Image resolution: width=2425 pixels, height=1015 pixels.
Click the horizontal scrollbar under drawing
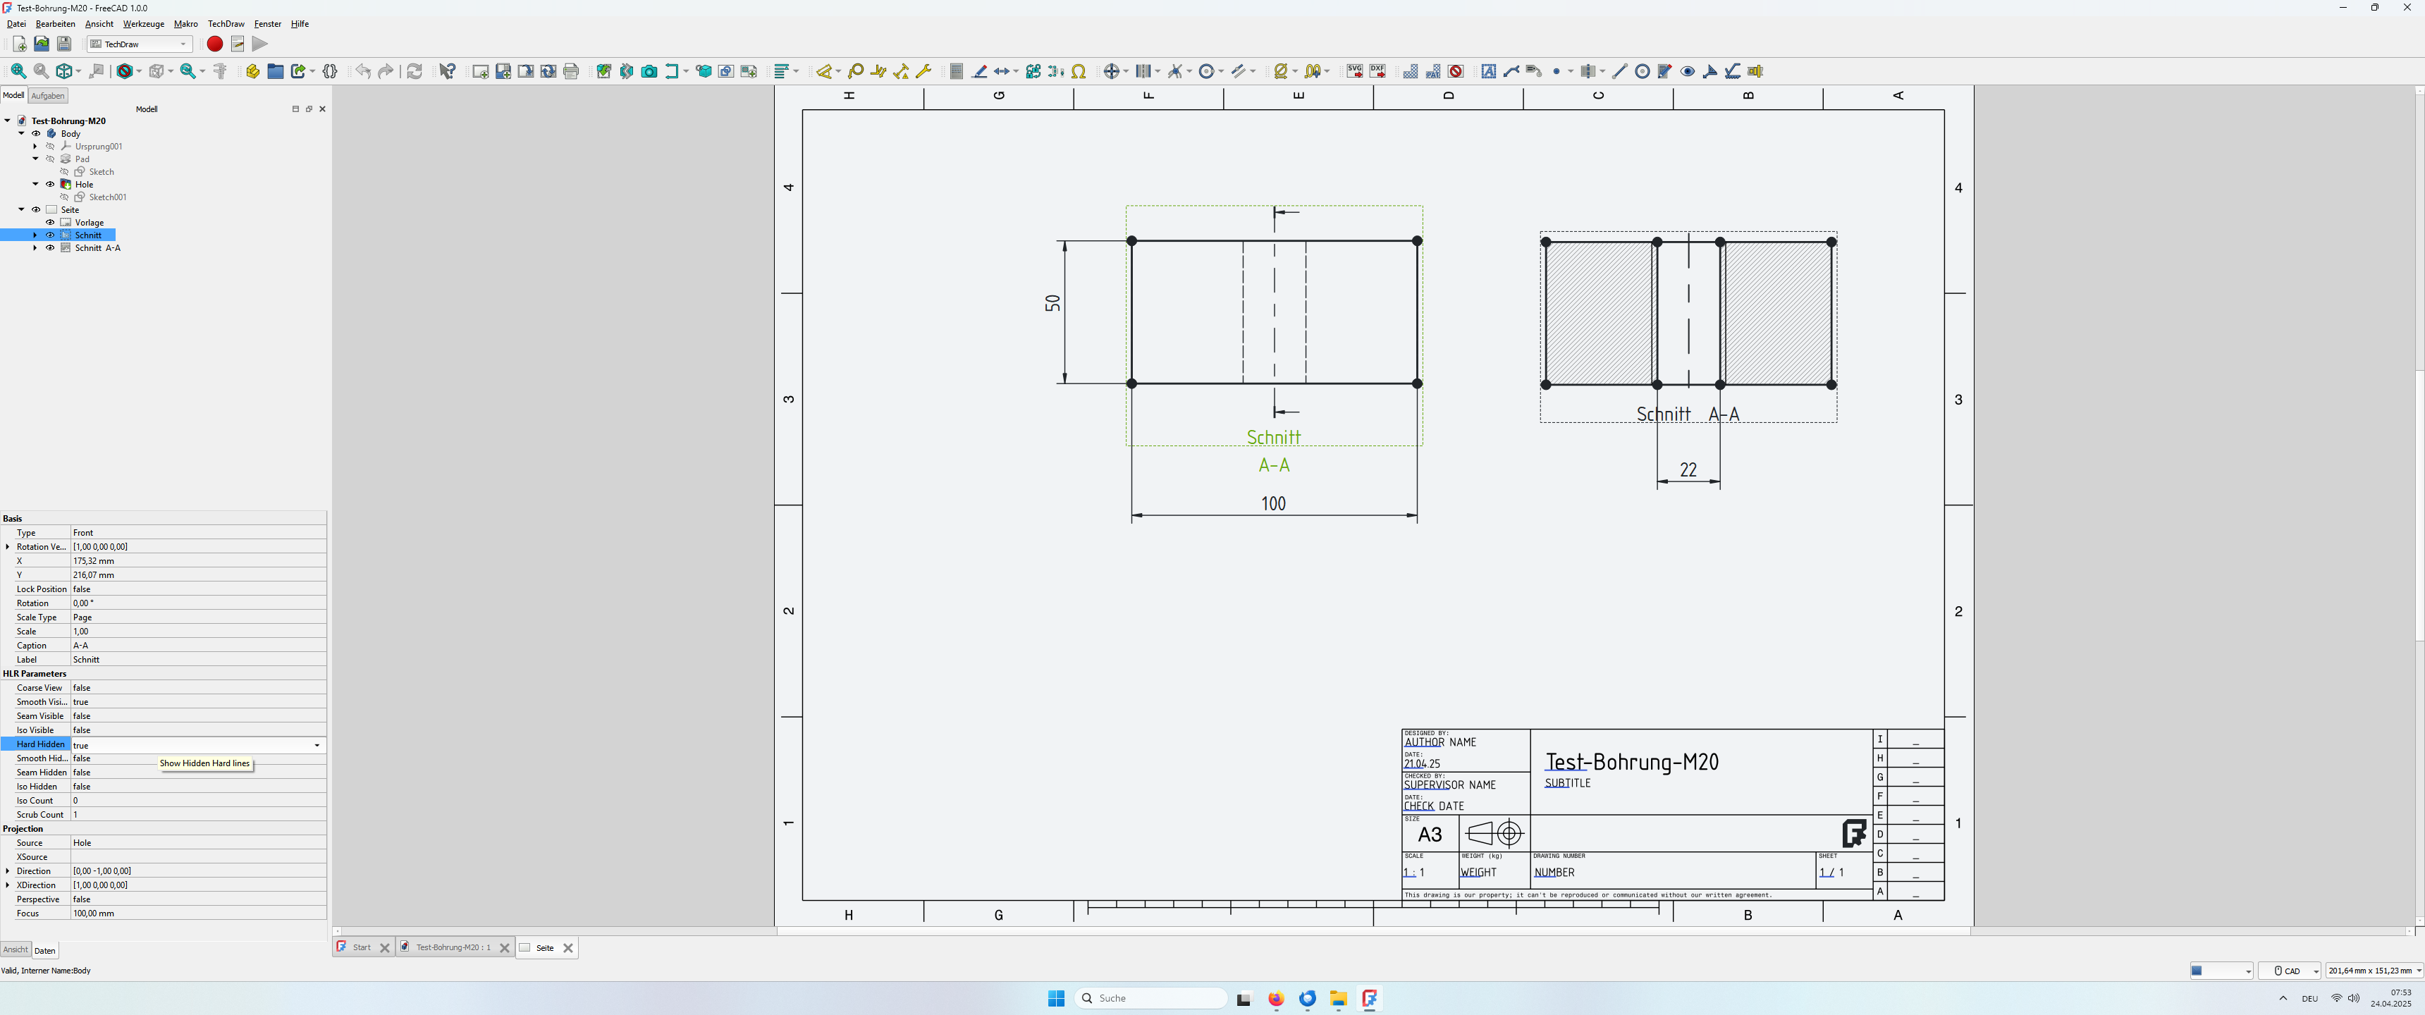(1373, 931)
